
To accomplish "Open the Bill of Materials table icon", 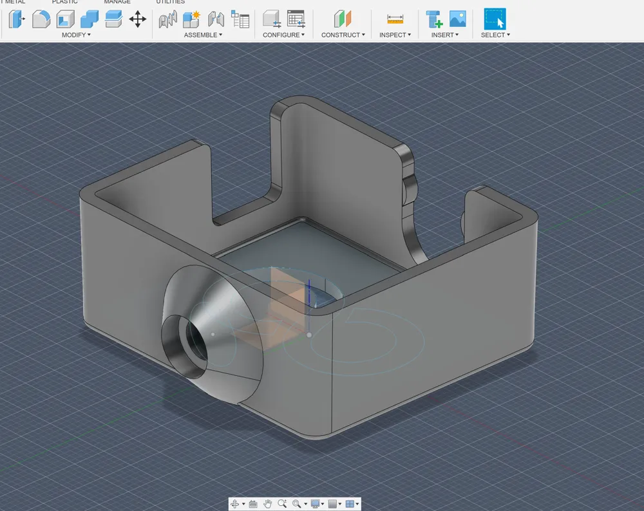I will [x=240, y=19].
